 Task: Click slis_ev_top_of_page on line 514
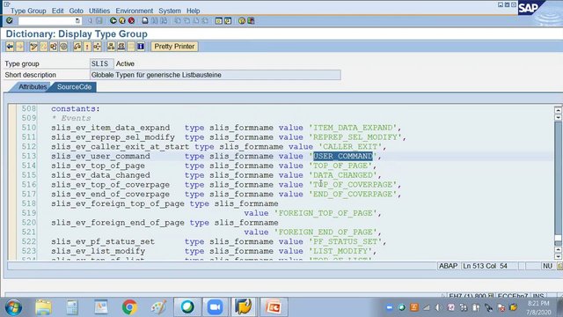(x=98, y=166)
